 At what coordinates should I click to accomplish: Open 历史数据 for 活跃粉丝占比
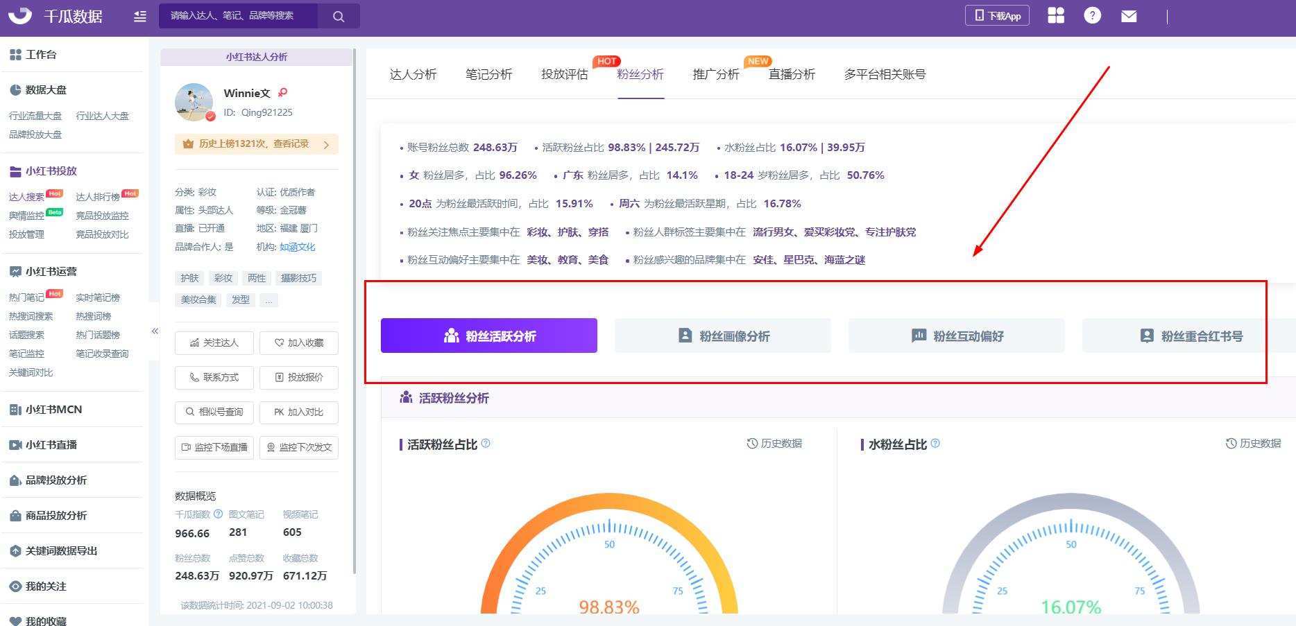click(x=774, y=444)
